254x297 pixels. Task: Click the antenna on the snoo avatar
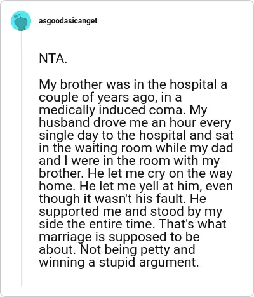click(x=18, y=15)
